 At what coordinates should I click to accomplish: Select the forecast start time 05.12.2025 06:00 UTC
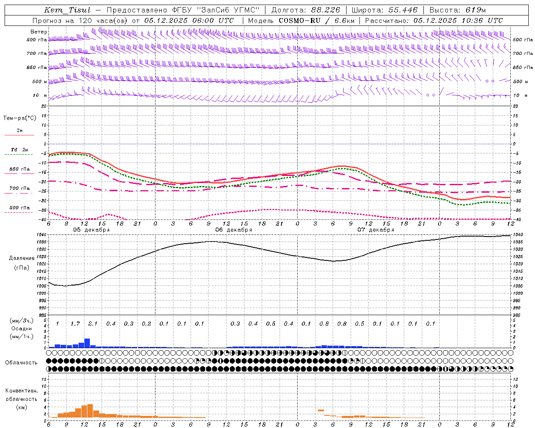(189, 20)
